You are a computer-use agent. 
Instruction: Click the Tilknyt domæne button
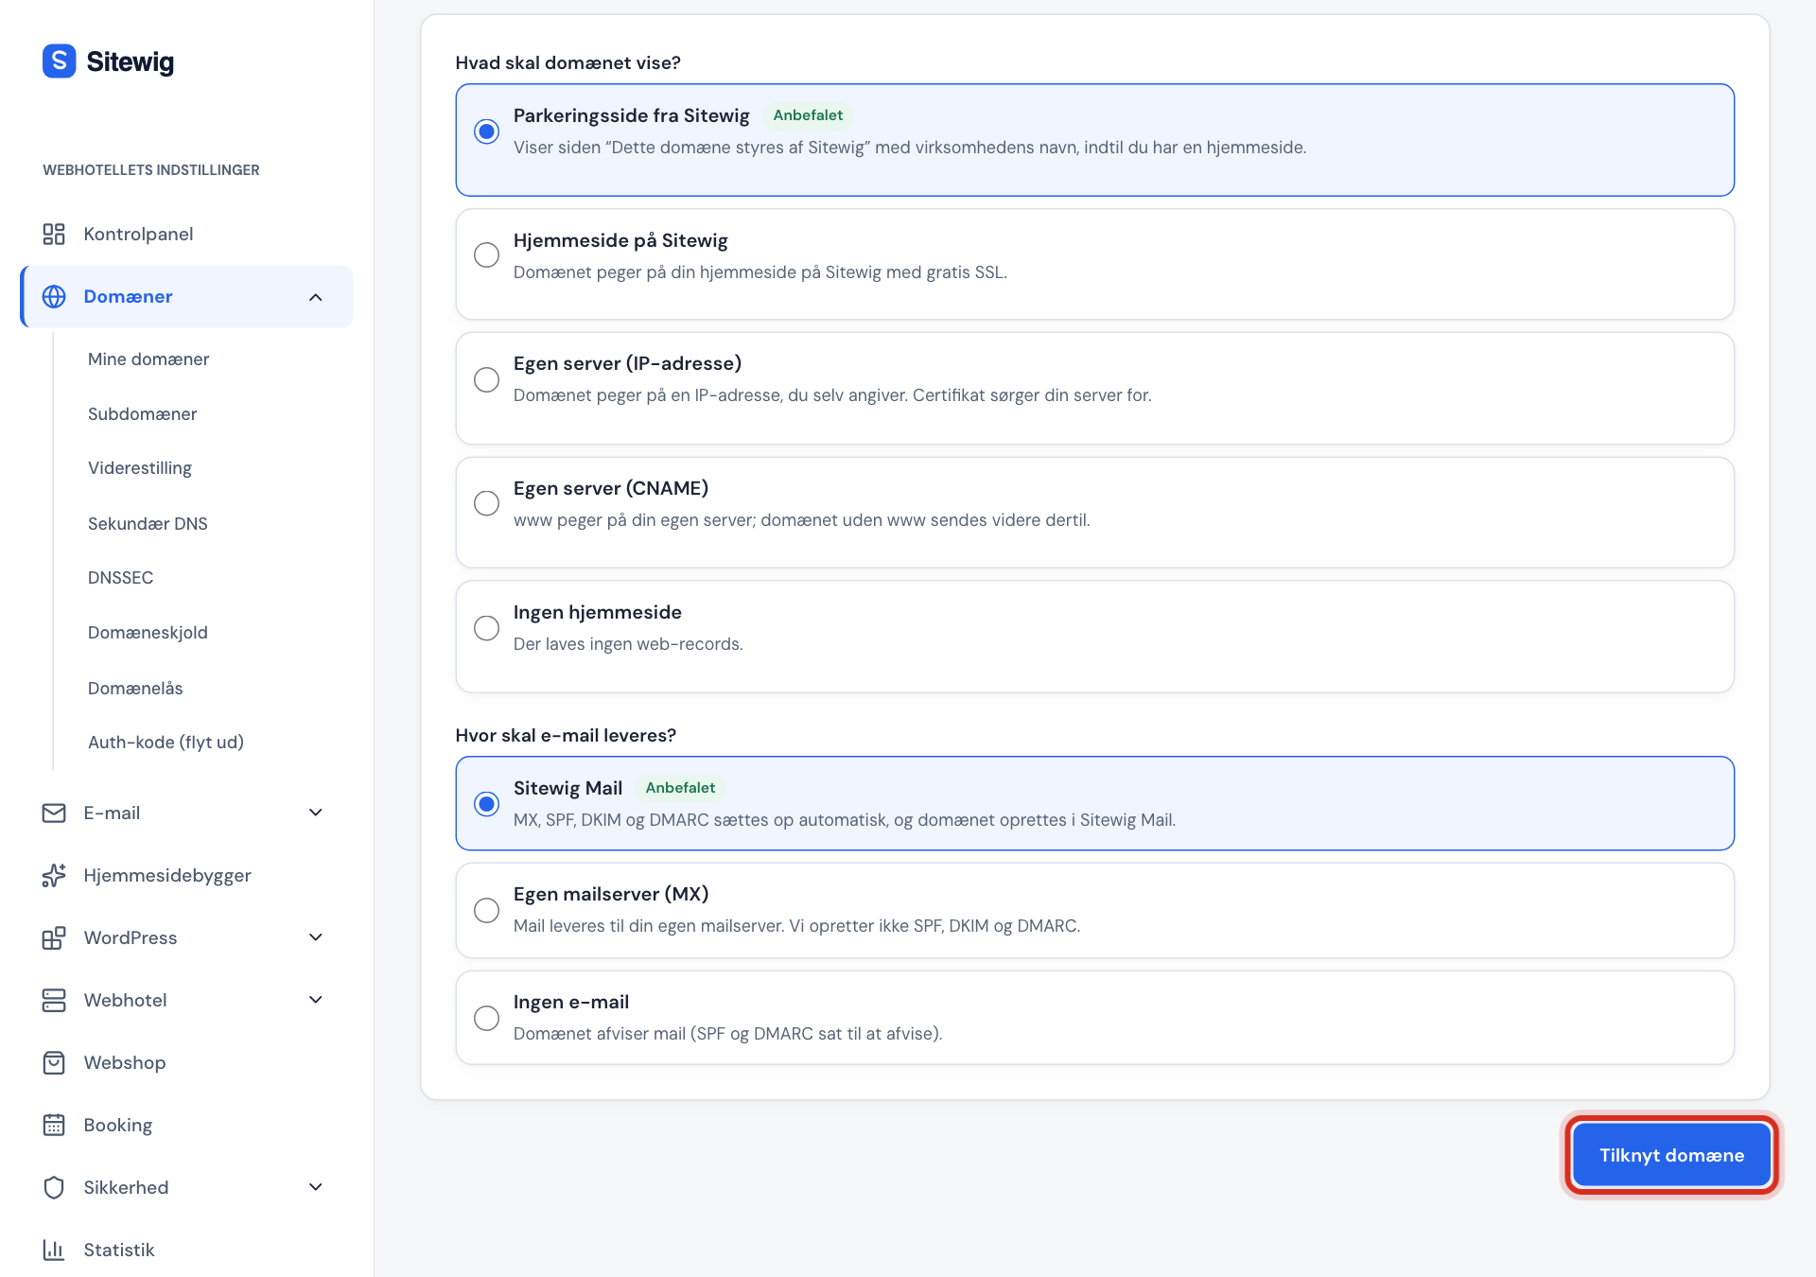(1671, 1155)
